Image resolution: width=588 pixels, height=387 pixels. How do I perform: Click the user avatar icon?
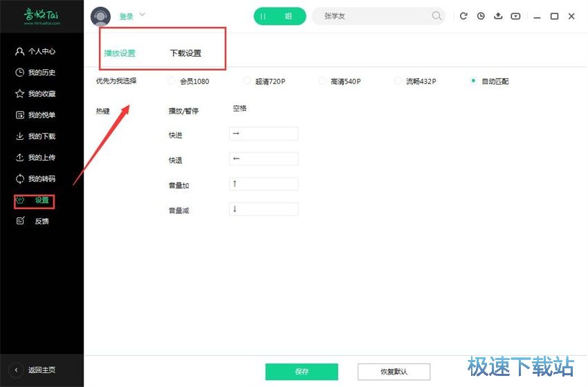[x=100, y=17]
